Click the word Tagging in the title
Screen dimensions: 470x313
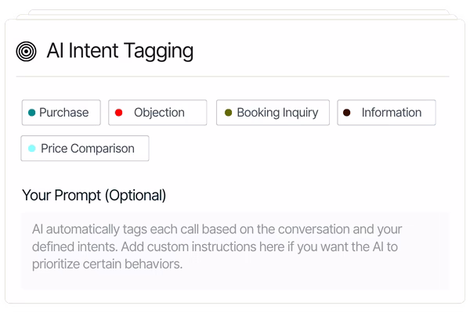[x=158, y=51]
